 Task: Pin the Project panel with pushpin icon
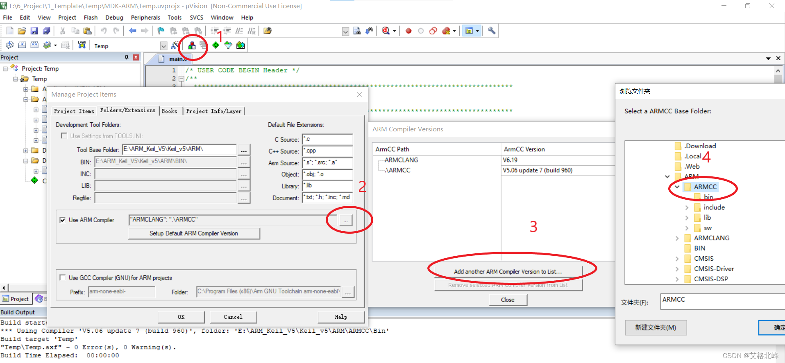(127, 57)
